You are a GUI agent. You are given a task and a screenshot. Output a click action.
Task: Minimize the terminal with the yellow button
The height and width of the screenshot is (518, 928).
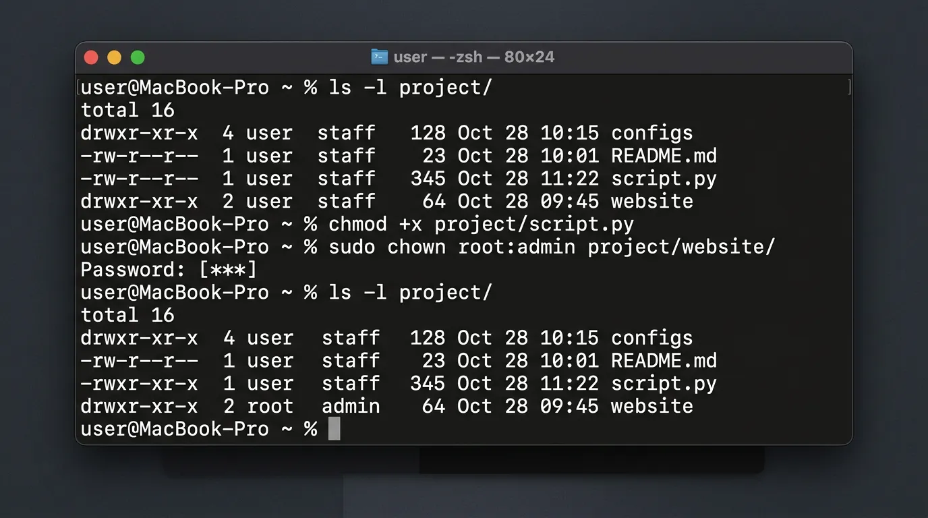coord(114,58)
